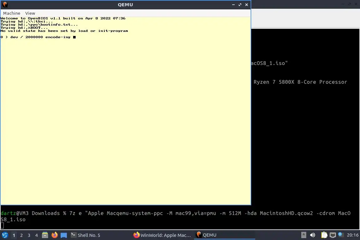Viewport: 360px width, 240px height.
Task: Click the "Ryzen 7 5800X 8-Core Processor" terminal text
Action: (300, 82)
